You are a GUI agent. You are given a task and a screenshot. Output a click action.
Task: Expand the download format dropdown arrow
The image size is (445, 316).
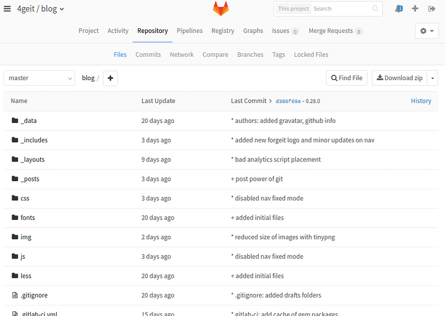[x=433, y=78]
